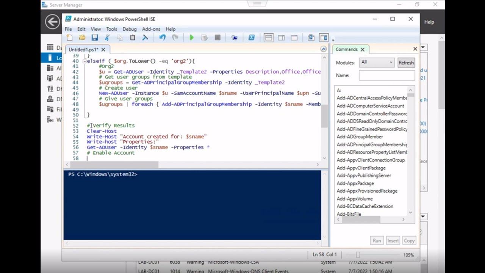Select Add-BCDataCacheExtension command
The width and height of the screenshot is (485, 273).
pyautogui.click(x=365, y=206)
